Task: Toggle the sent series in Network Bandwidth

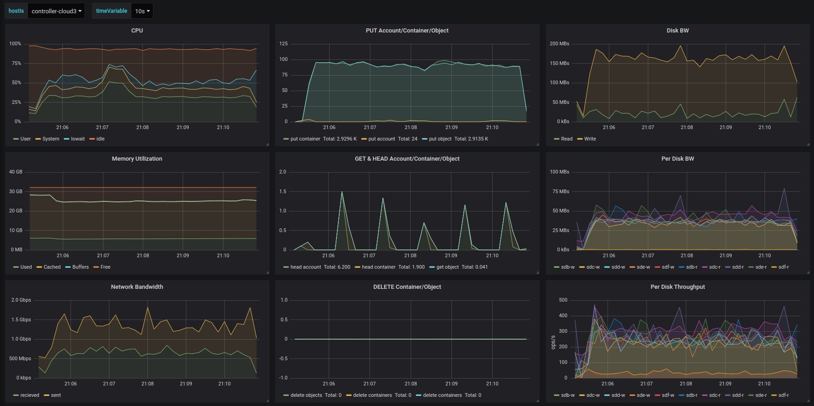Action: [x=55, y=395]
